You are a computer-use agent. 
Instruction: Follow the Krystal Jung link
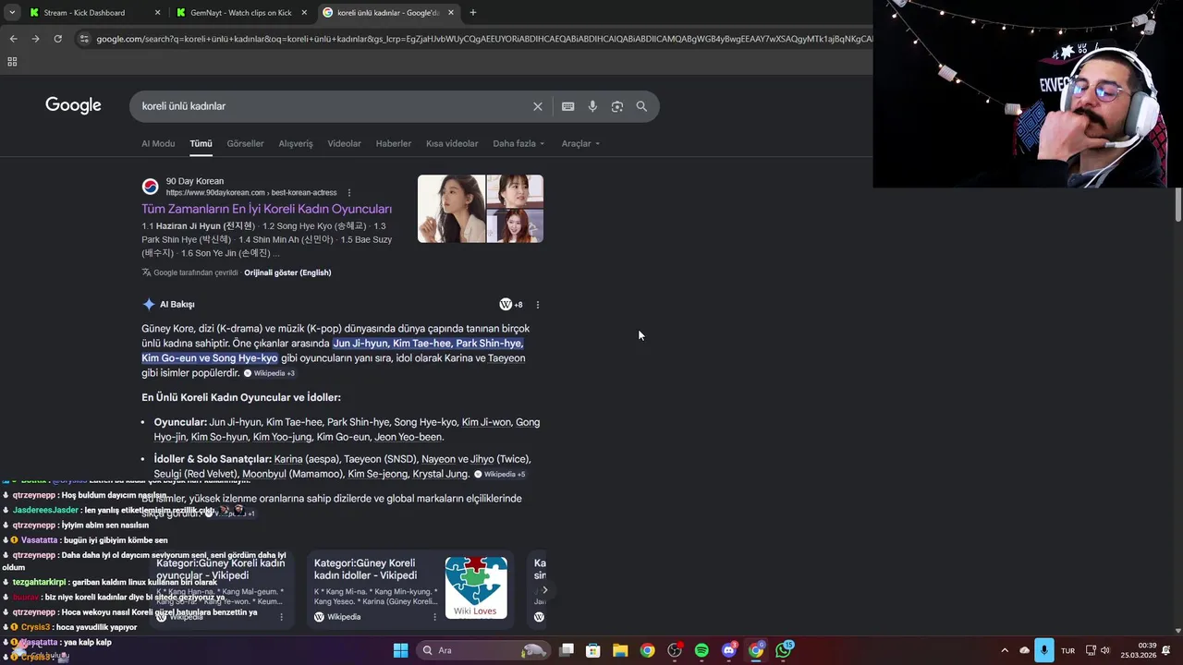click(440, 474)
